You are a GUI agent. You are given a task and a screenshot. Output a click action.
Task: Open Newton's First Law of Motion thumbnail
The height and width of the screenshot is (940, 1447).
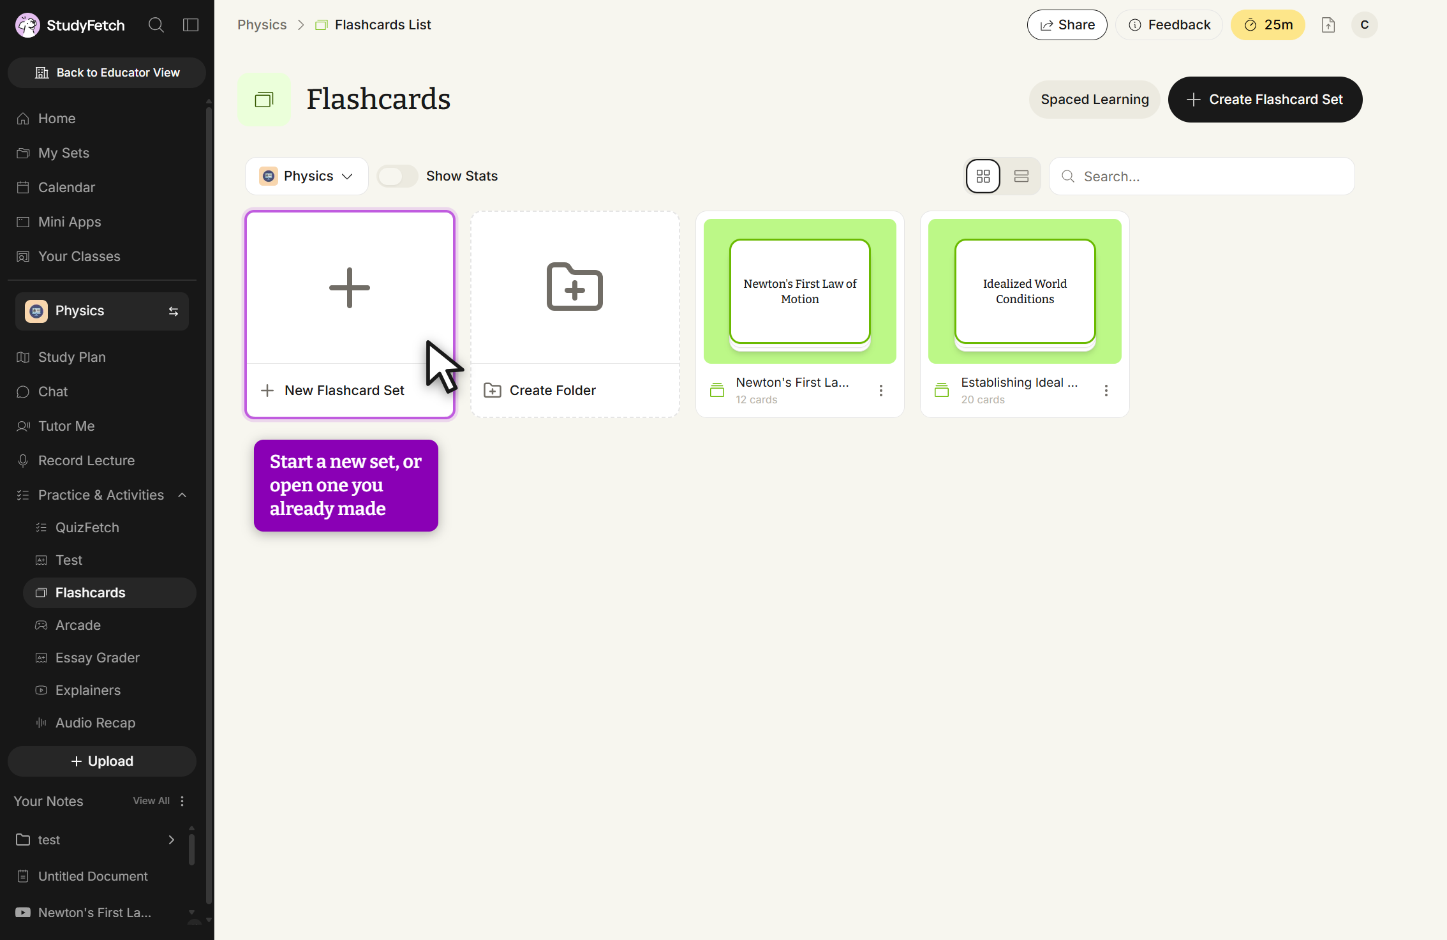click(800, 291)
